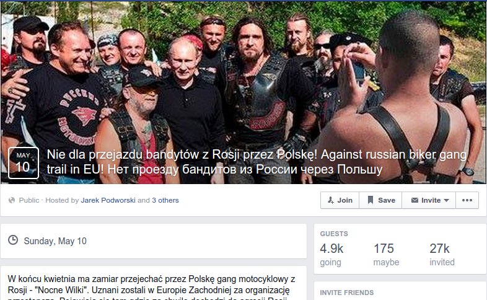This screenshot has height=300, width=487.
Task: Click the envelope icon on Invite
Action: 415,200
